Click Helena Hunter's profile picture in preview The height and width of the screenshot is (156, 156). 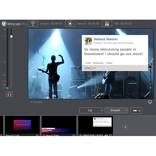pyautogui.click(x=88, y=41)
